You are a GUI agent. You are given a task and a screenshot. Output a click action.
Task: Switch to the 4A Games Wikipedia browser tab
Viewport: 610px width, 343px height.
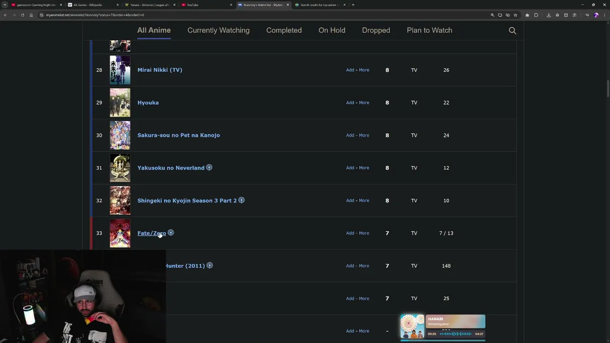93,5
